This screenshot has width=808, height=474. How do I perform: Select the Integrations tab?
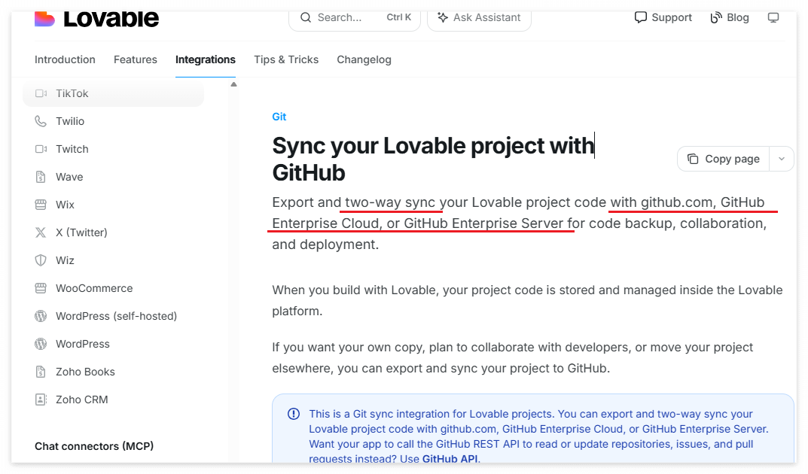coord(205,59)
